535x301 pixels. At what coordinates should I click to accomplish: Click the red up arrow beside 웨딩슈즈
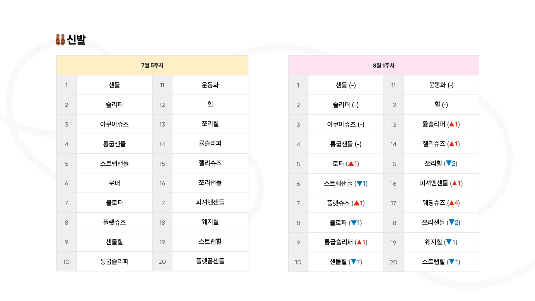click(x=452, y=203)
